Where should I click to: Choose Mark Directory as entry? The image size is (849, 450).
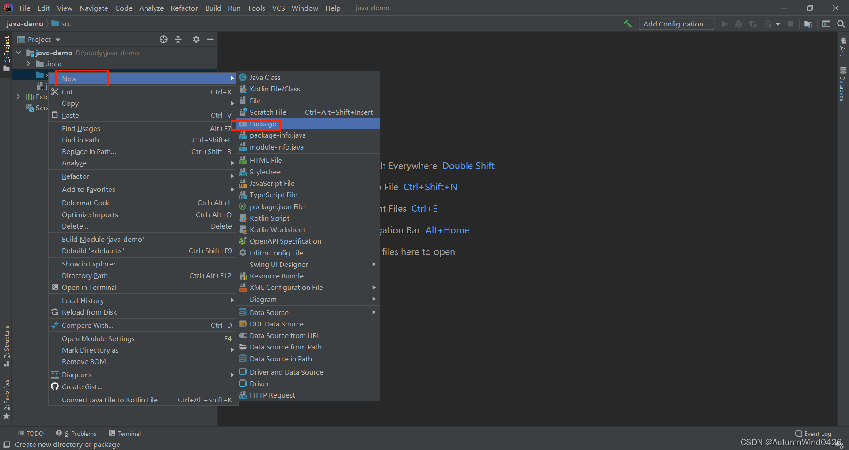tap(142, 350)
